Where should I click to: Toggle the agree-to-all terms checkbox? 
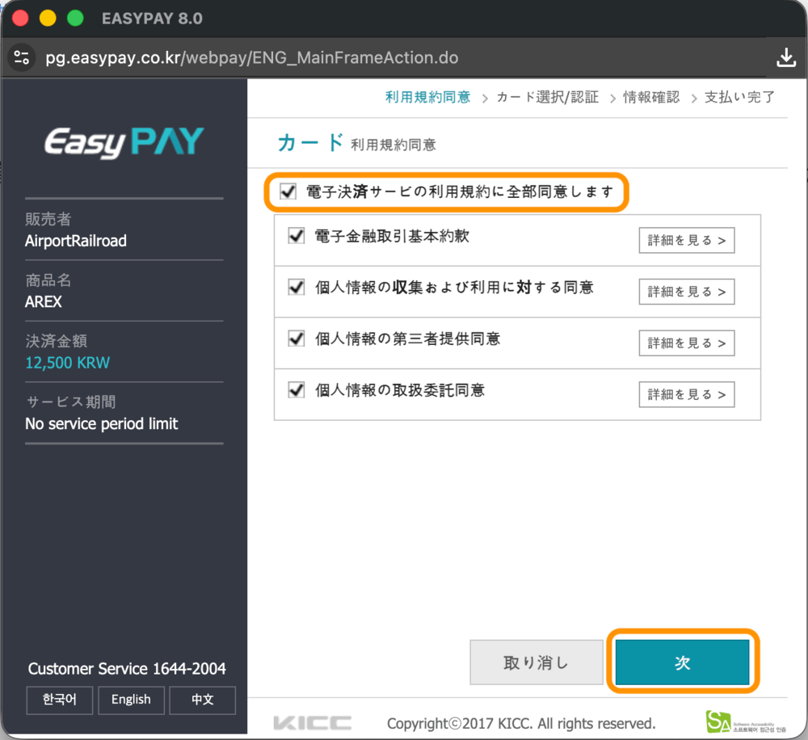click(x=288, y=191)
